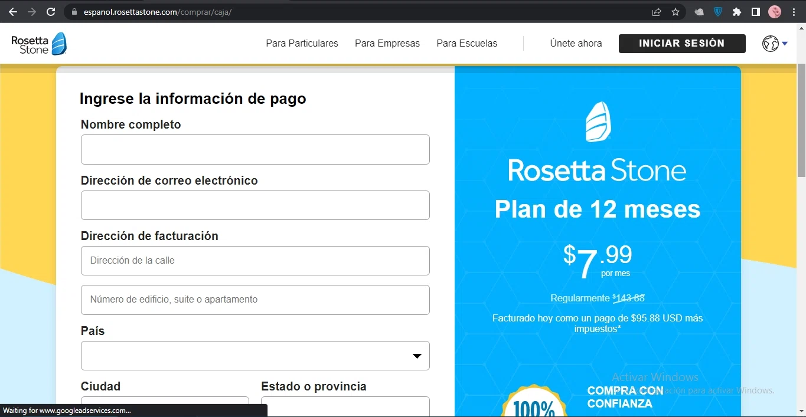Focus the email address field
The width and height of the screenshot is (806, 417).
point(255,205)
